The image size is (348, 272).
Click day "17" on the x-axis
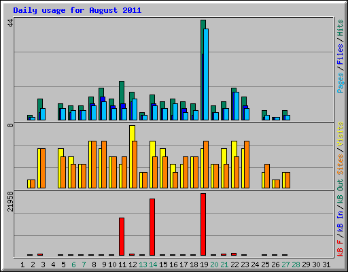(x=184, y=265)
